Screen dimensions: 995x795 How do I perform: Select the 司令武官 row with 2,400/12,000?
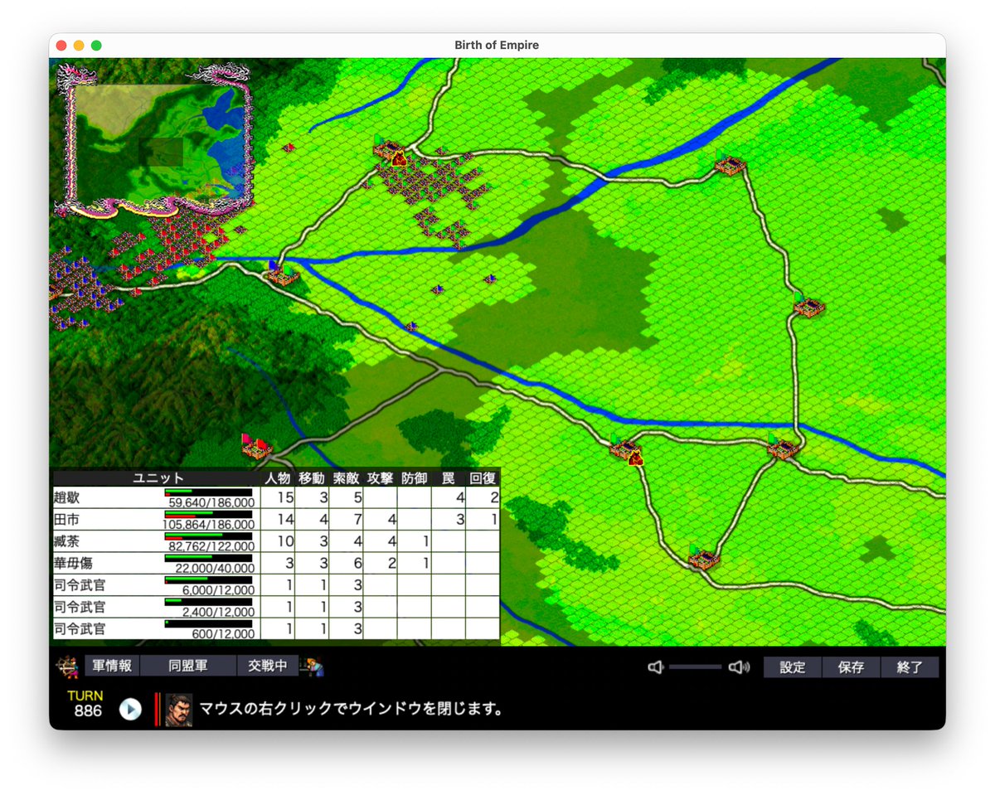point(275,607)
